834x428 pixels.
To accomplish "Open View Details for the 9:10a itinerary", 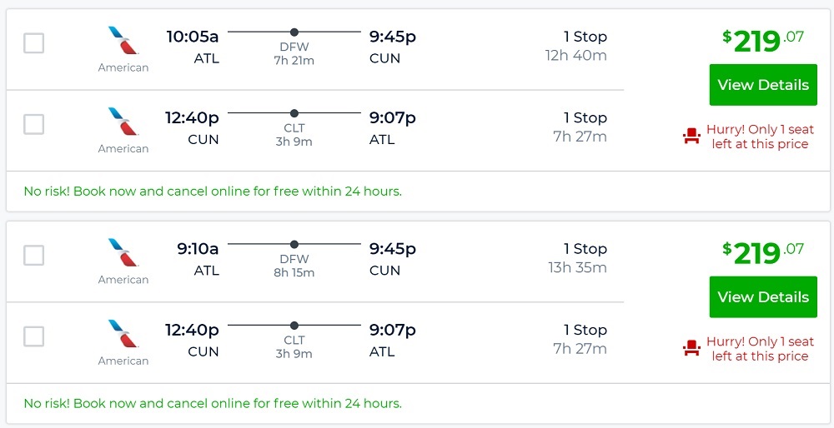I will click(x=762, y=297).
